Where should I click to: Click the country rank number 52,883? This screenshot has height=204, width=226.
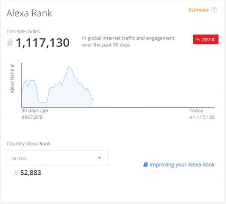point(31,173)
